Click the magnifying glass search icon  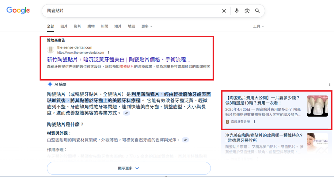click(257, 11)
